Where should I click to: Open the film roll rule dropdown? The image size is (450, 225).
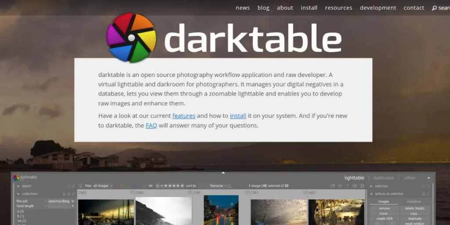coord(31,201)
